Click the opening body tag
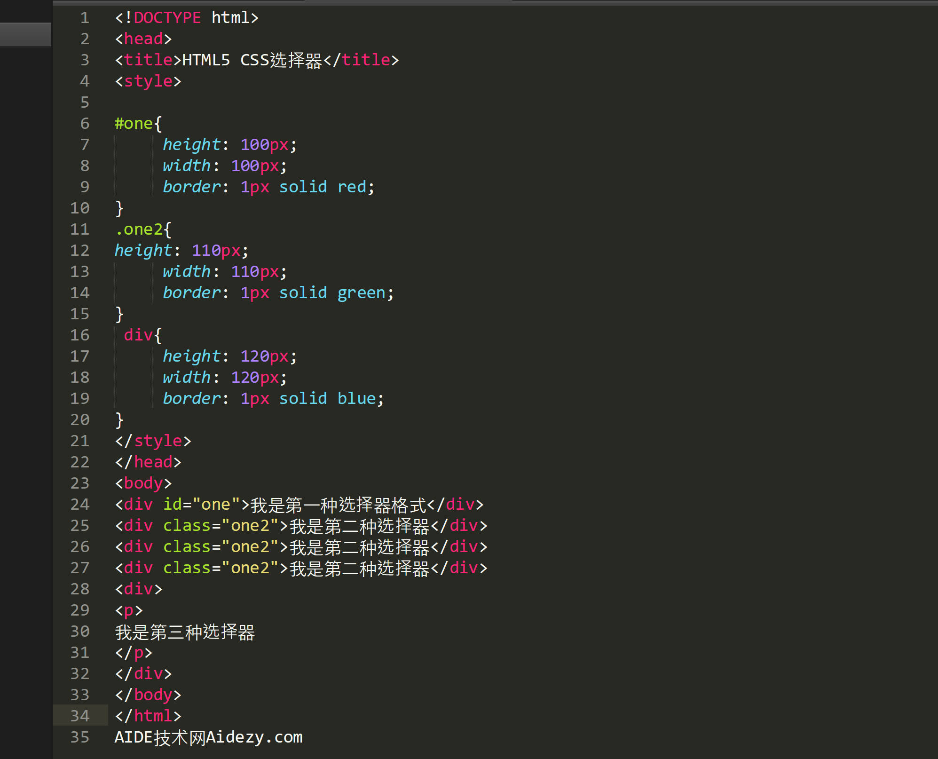 [x=143, y=483]
